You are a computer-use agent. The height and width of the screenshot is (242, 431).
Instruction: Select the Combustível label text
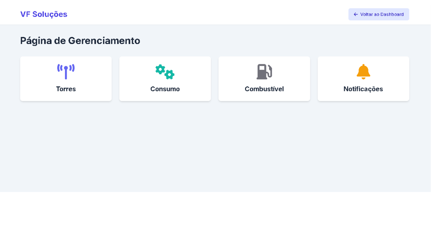(264, 89)
